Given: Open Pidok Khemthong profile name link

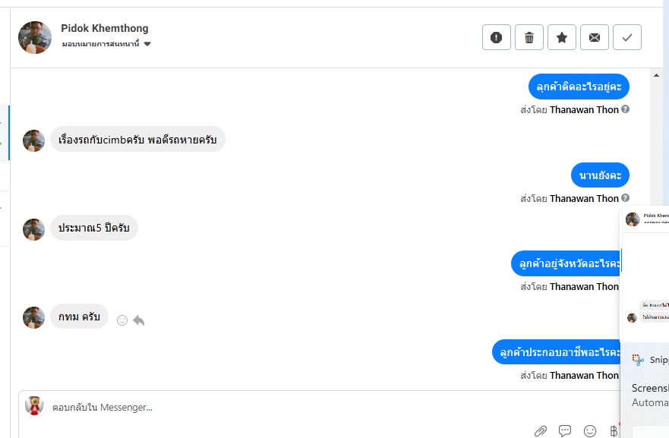Looking at the screenshot, I should [105, 28].
